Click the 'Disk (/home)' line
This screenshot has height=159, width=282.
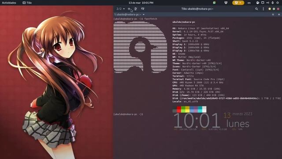[x=199, y=95]
